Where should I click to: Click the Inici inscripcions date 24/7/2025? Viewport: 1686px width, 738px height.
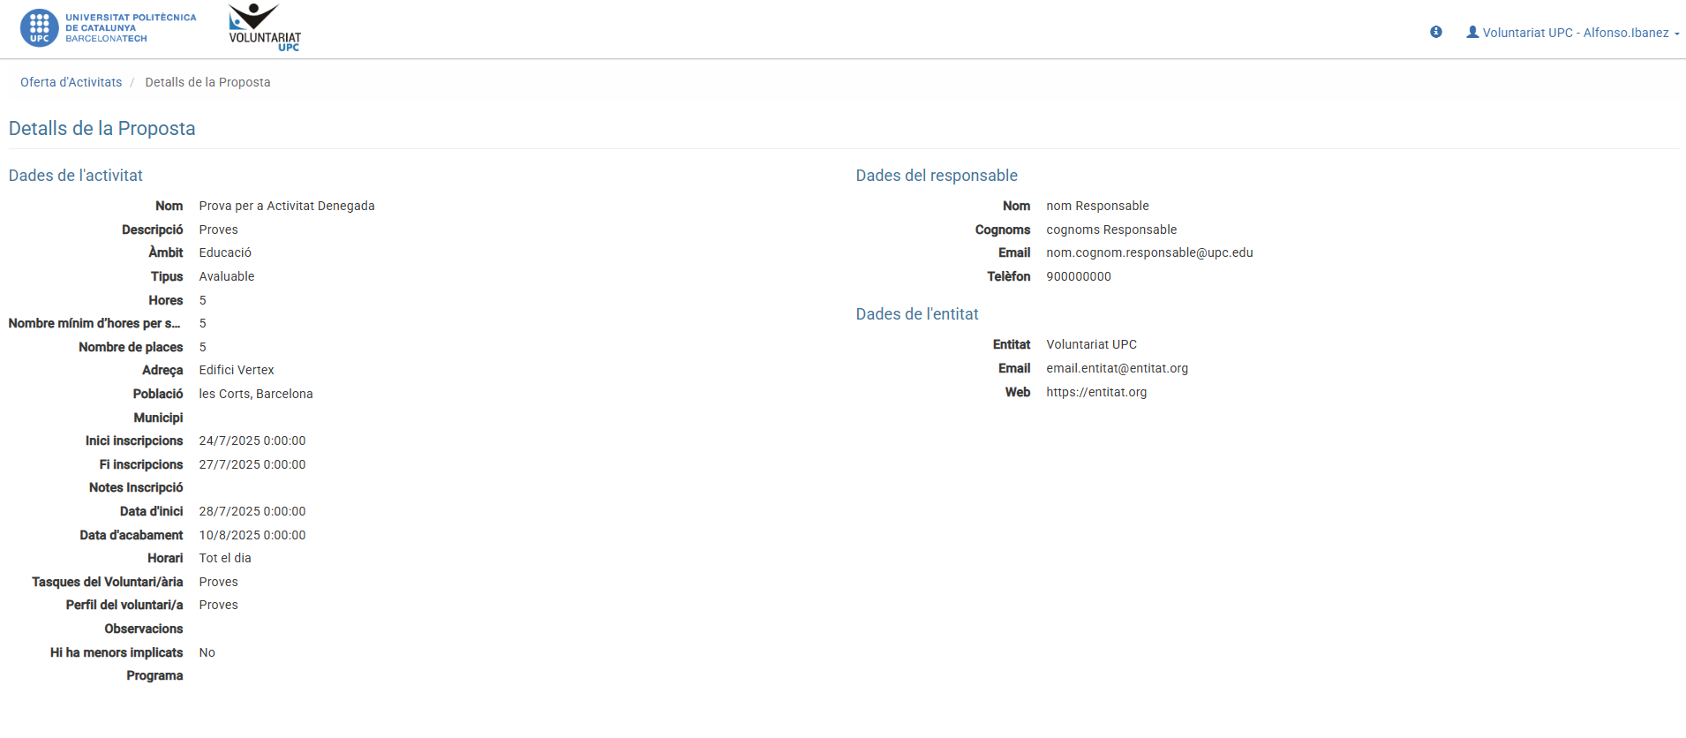[252, 441]
